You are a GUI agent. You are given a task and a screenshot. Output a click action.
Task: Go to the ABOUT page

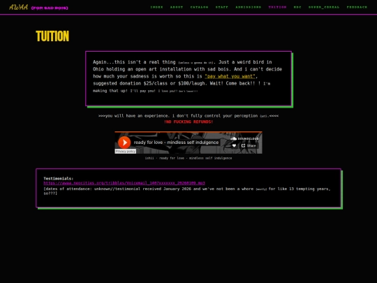click(x=177, y=7)
